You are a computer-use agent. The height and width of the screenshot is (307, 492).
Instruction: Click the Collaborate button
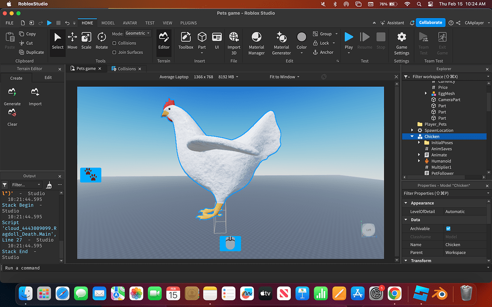pos(430,23)
